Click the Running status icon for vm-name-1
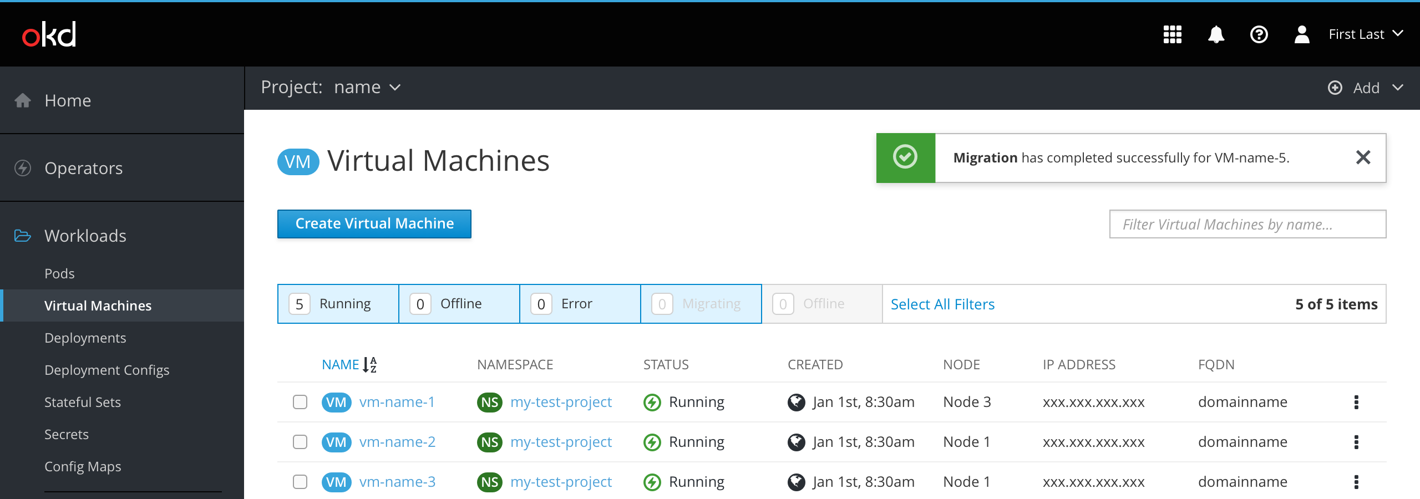 tap(652, 402)
